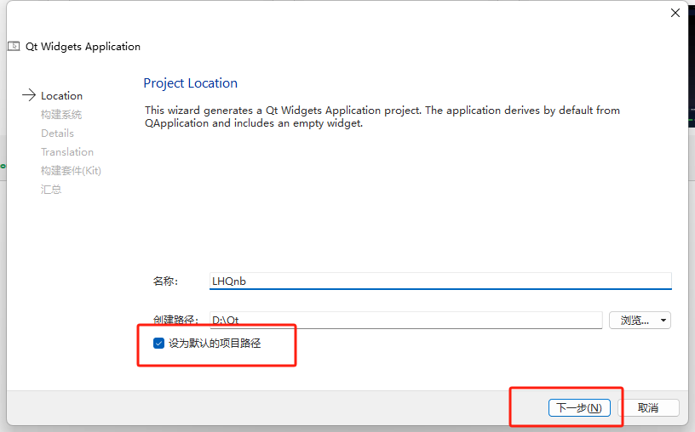The width and height of the screenshot is (695, 432).
Task: Click the 浏览... browse button
Action: point(634,321)
